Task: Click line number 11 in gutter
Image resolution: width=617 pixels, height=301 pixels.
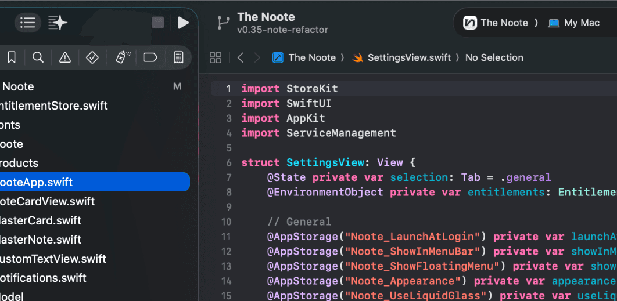Action: coord(226,237)
